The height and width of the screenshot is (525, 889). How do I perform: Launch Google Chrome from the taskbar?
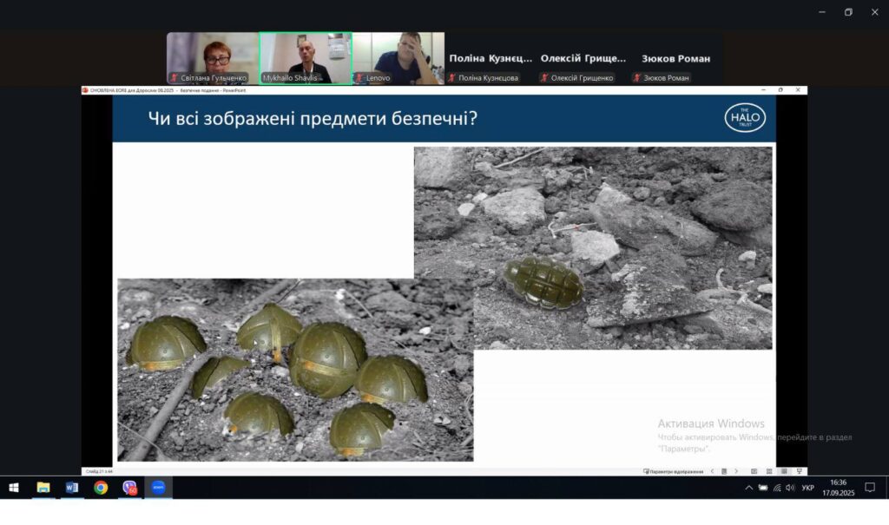[x=101, y=488]
